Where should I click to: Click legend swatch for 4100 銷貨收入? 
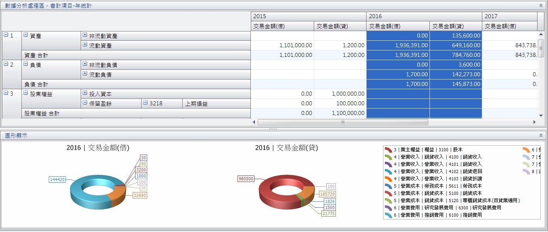click(x=388, y=157)
